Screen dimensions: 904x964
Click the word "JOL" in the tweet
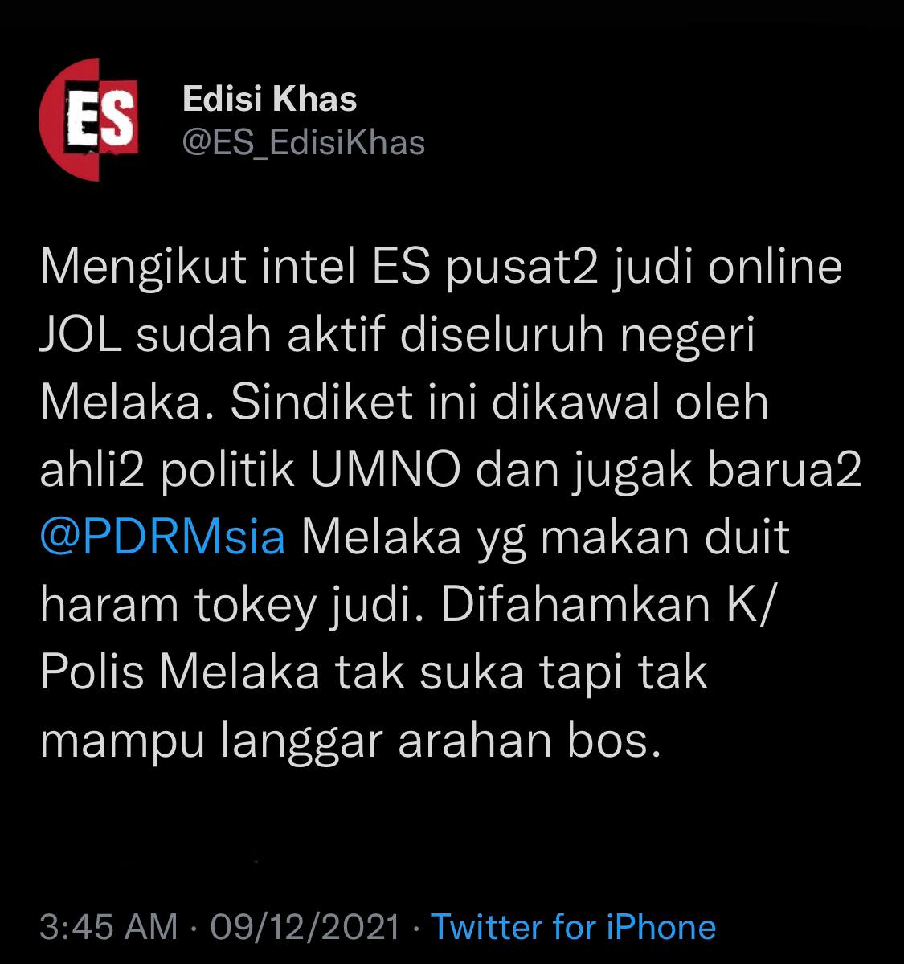pyautogui.click(x=81, y=336)
